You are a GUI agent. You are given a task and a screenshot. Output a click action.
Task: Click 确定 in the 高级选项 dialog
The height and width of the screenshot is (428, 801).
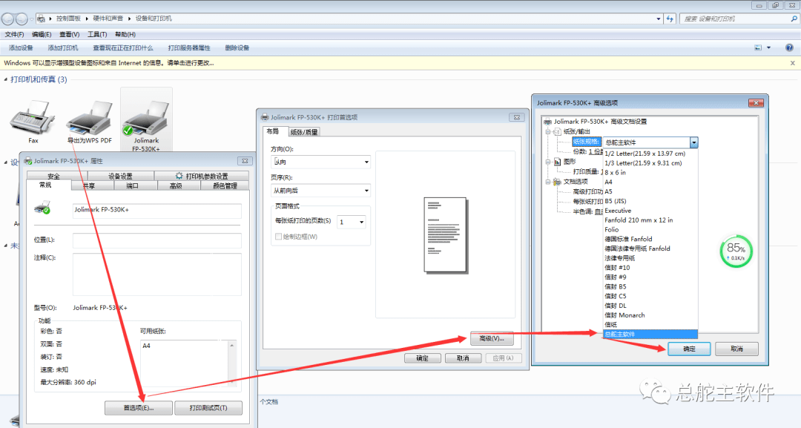coord(689,349)
